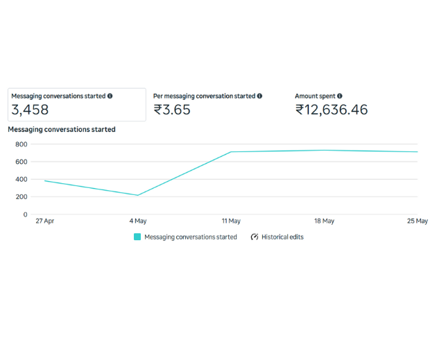This screenshot has height=347, width=437.
Task: Toggle the Historical edits legend label
Action: tap(282, 237)
